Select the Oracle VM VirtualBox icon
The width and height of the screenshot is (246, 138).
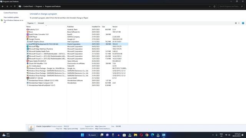pos(28,63)
